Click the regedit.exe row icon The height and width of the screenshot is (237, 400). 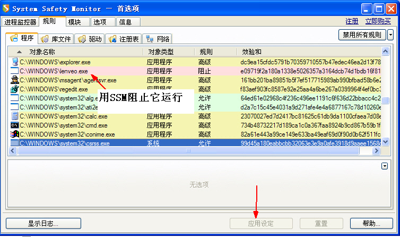tap(15, 89)
